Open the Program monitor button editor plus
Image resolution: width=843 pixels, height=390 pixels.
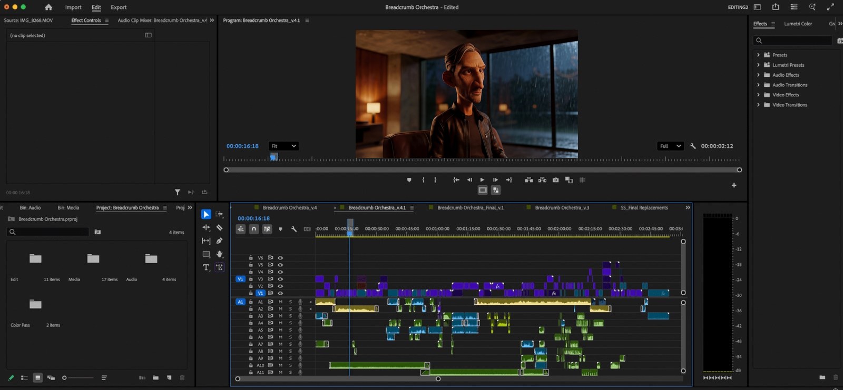point(734,185)
